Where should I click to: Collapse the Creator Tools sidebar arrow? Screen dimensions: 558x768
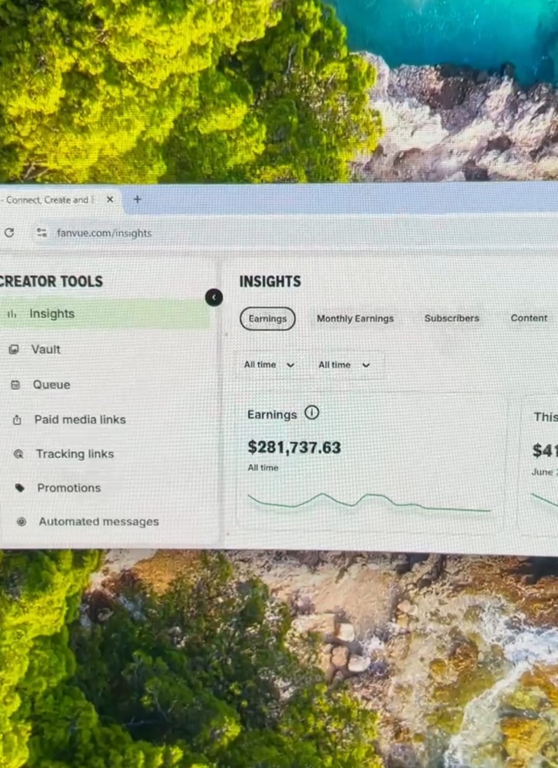[x=214, y=297]
